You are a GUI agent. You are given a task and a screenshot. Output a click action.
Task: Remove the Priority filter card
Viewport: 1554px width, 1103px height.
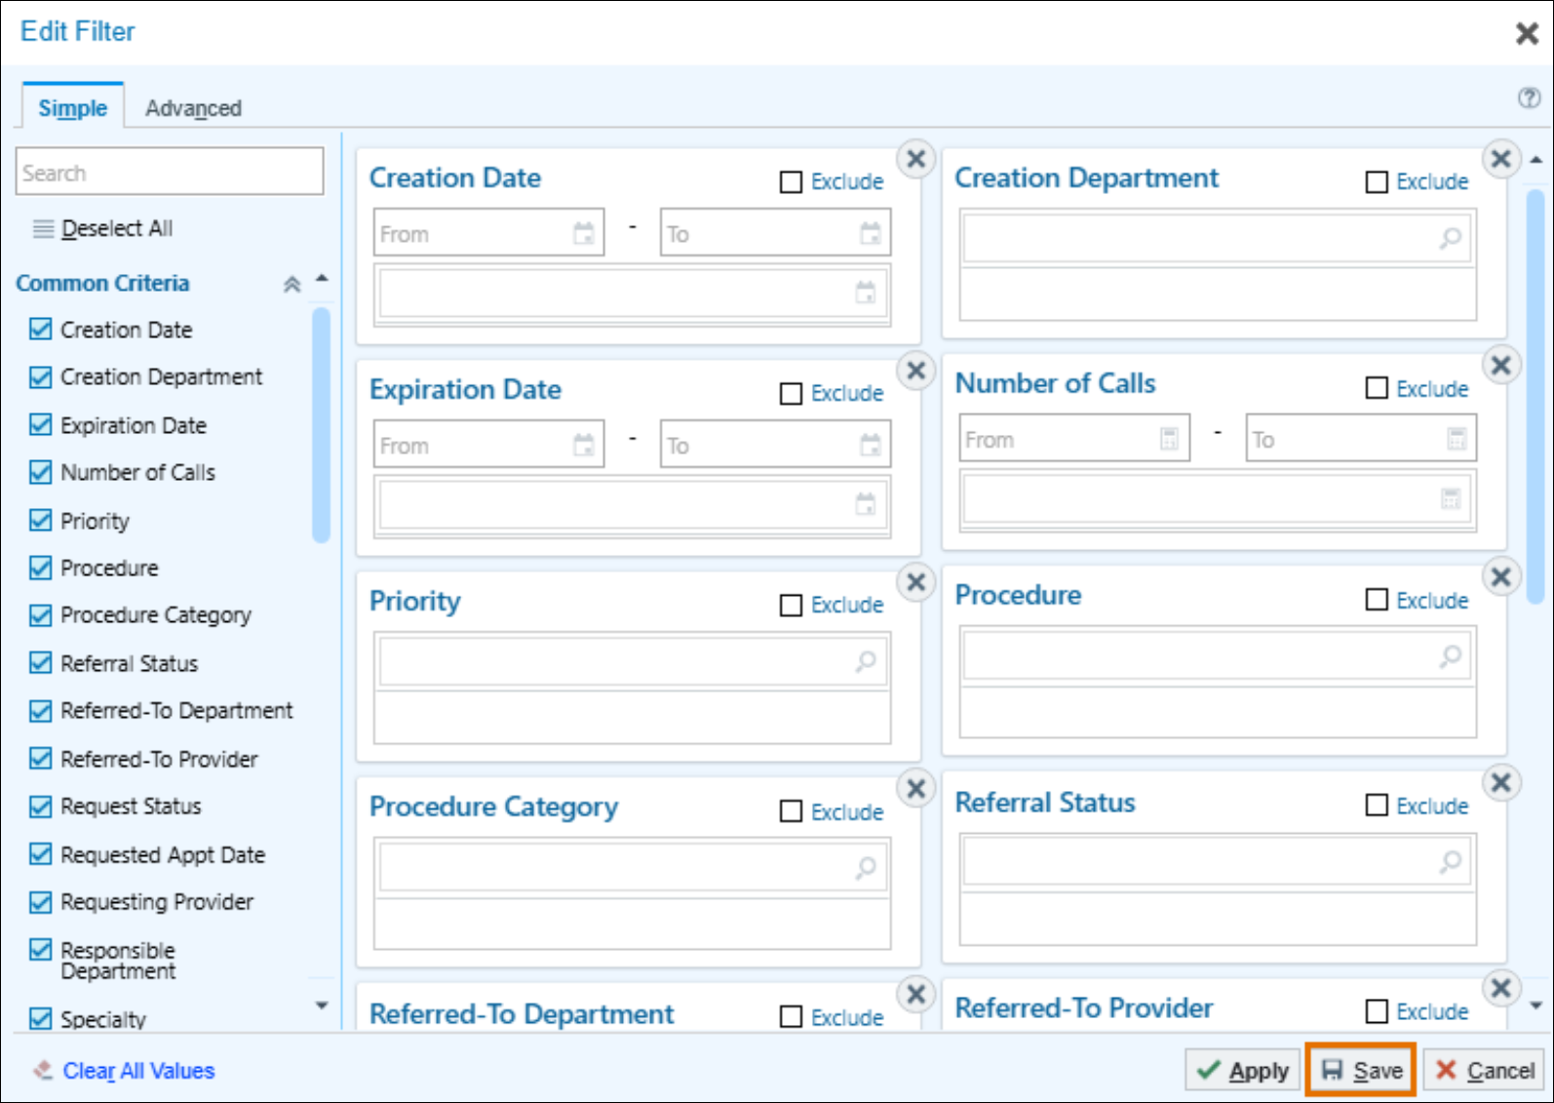tap(916, 582)
